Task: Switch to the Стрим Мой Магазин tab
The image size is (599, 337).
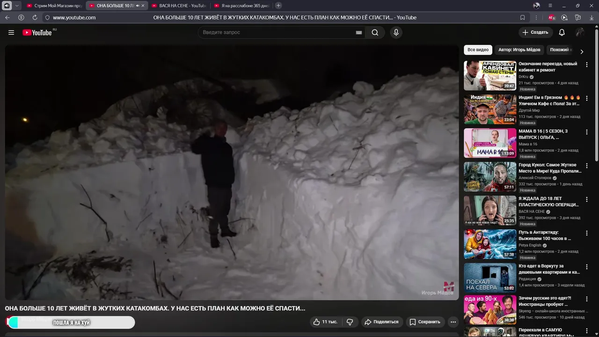Action: [55, 6]
